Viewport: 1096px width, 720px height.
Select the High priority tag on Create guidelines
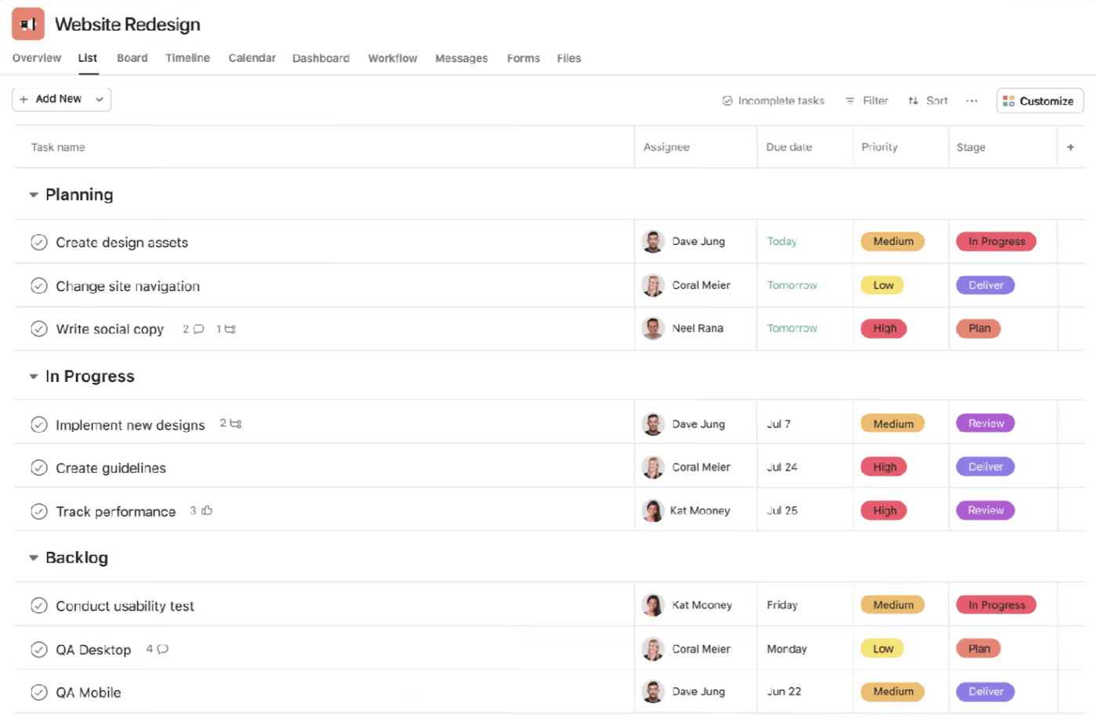883,466
